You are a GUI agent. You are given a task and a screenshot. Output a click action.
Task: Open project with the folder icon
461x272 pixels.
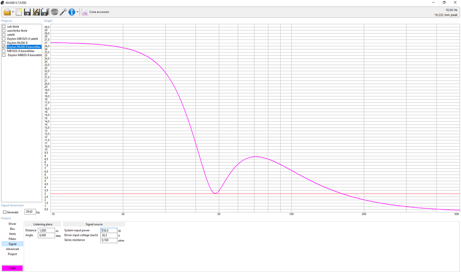7,12
